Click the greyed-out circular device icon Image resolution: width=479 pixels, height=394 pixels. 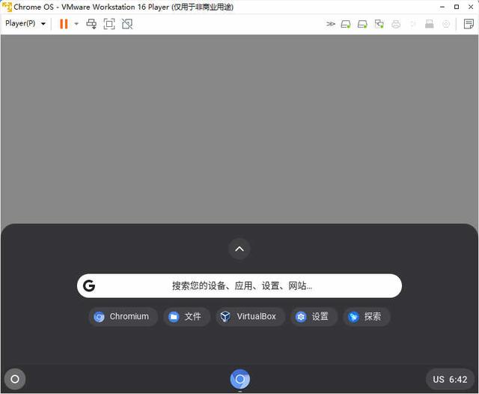446,24
